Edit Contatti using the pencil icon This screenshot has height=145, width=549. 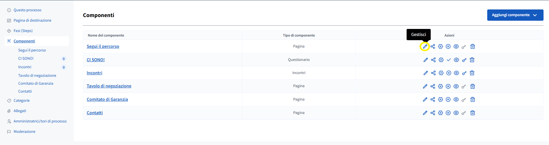pyautogui.click(x=425, y=113)
